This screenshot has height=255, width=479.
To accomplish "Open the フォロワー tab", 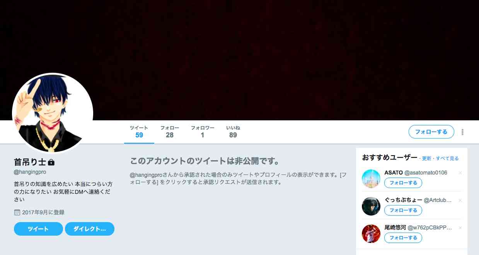I will [203, 132].
